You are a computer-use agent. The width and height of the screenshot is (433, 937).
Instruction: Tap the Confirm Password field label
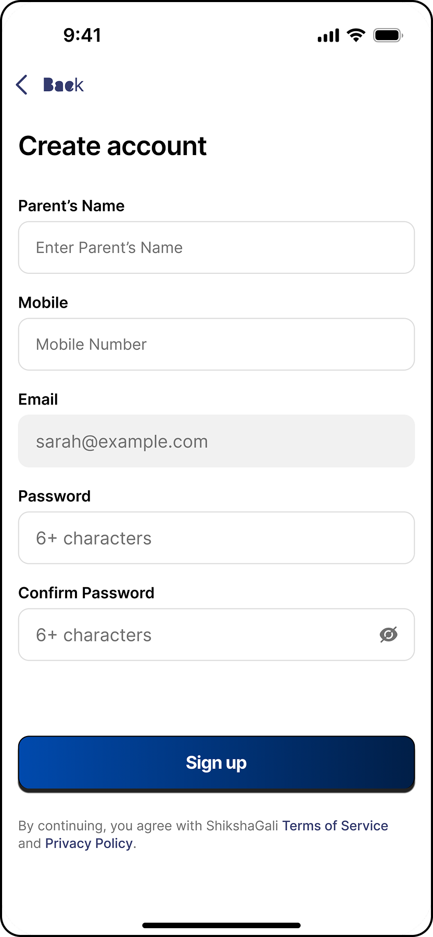click(86, 593)
